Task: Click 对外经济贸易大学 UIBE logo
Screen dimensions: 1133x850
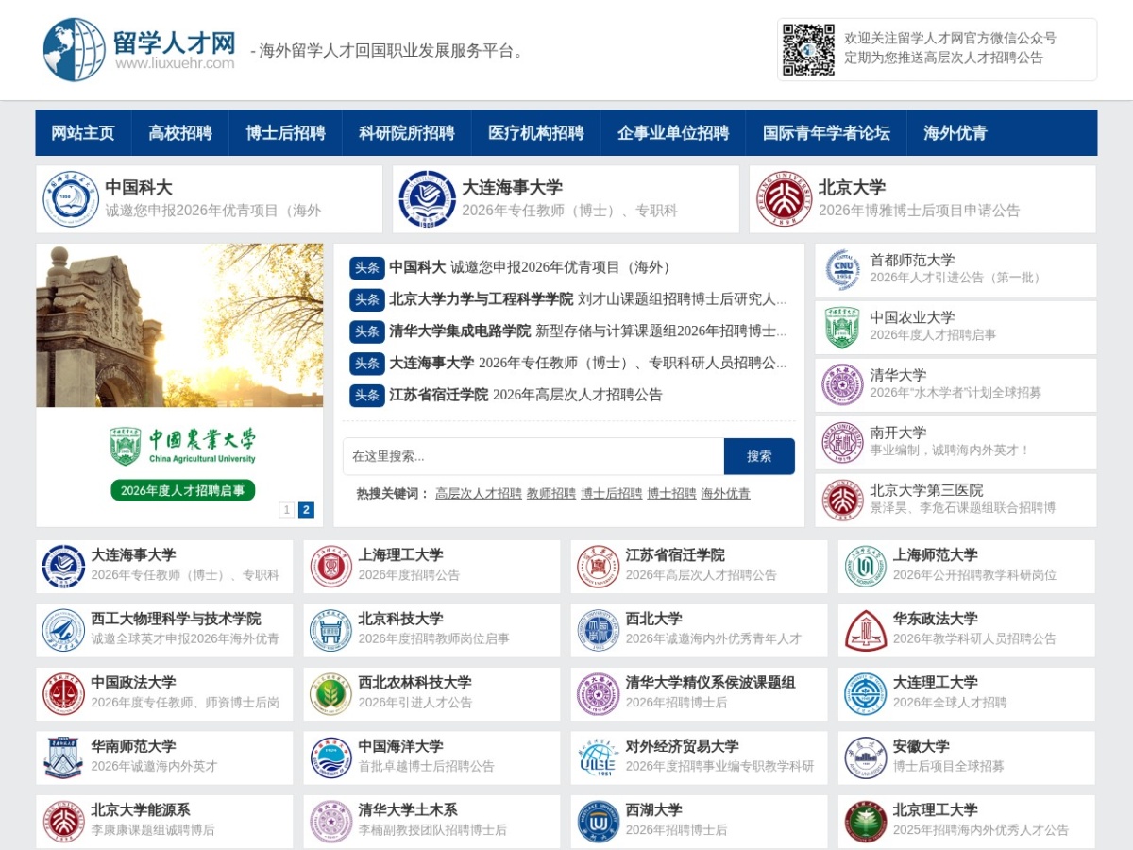Action: tap(599, 757)
